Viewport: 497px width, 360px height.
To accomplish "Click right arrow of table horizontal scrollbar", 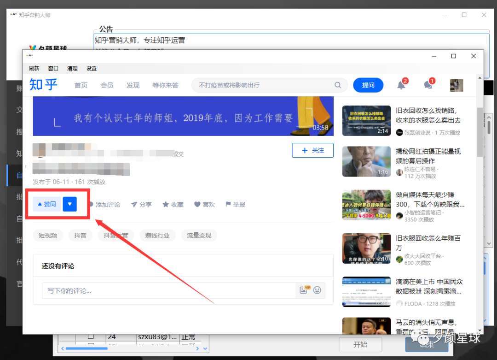I will pos(197,348).
